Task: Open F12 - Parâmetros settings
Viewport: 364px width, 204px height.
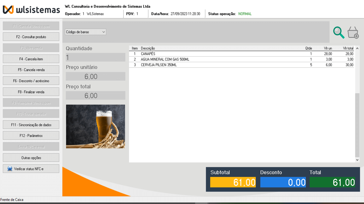Action: tap(31, 136)
